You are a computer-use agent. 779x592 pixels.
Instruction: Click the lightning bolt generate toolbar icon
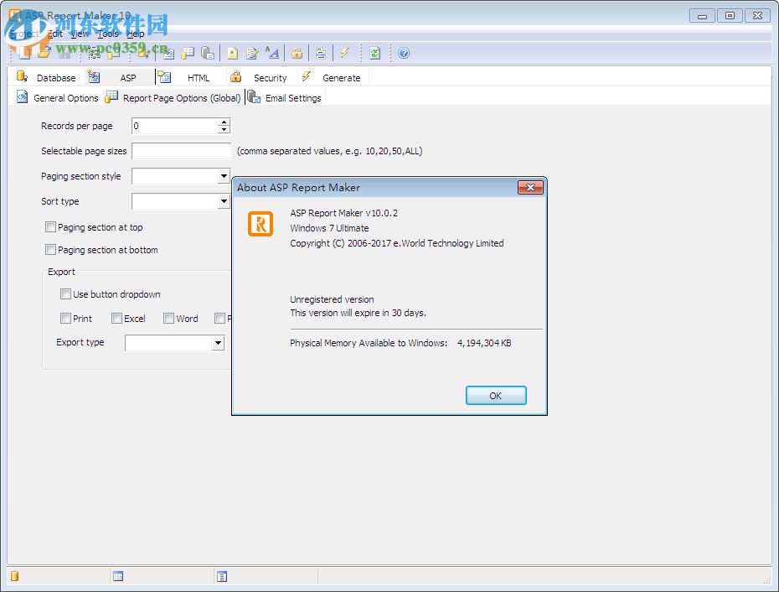click(x=345, y=53)
